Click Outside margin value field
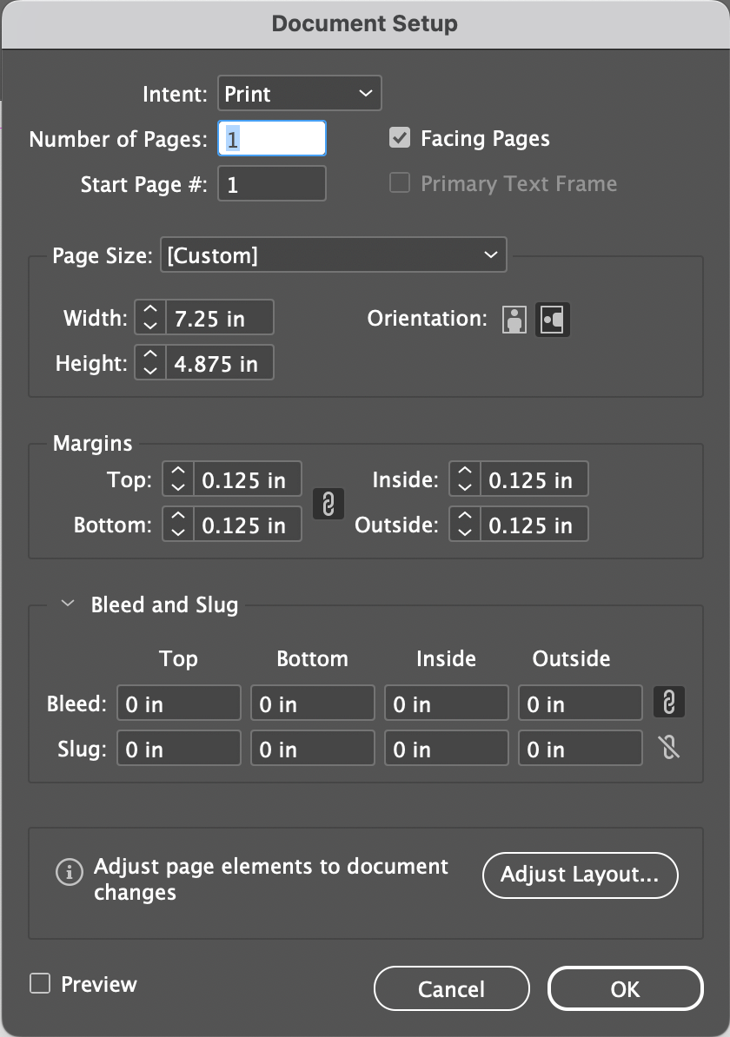This screenshot has width=730, height=1037. point(534,524)
